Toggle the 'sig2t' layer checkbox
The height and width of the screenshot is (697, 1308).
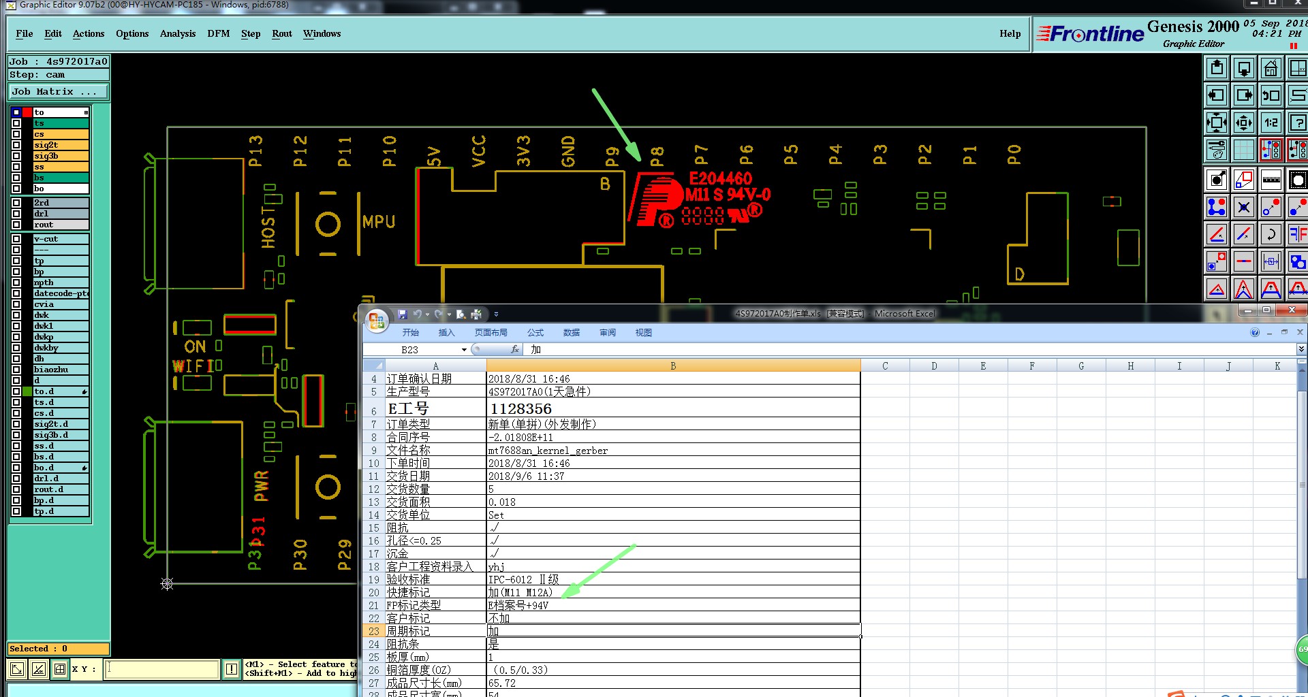[16, 145]
